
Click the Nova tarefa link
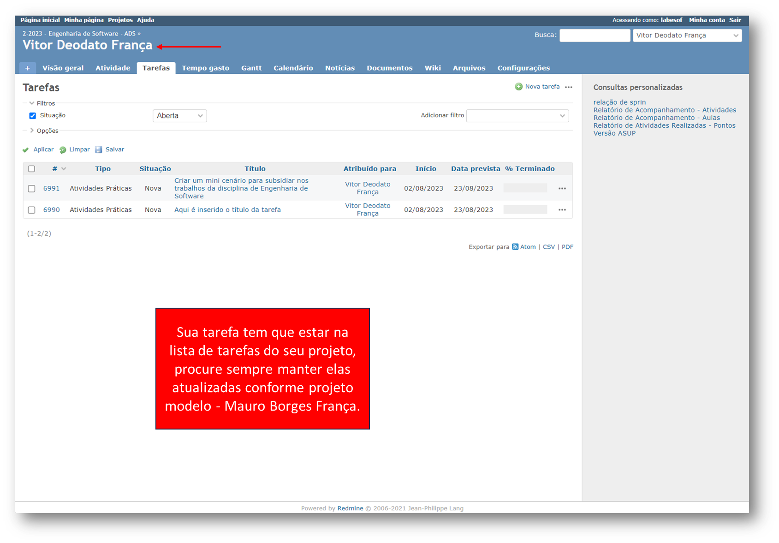pos(542,87)
